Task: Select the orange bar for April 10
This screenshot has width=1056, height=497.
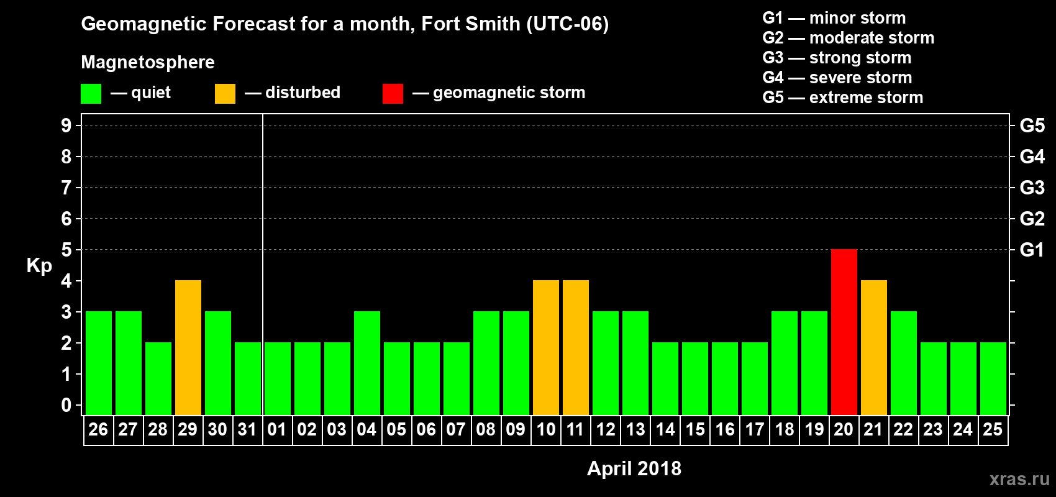Action: 546,348
